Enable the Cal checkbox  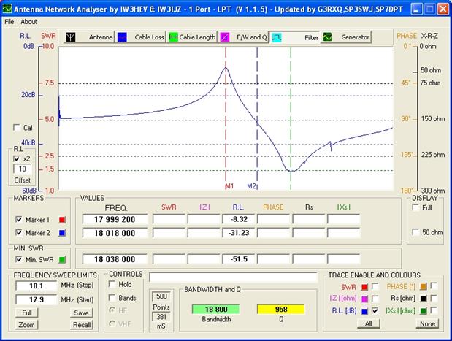point(18,128)
